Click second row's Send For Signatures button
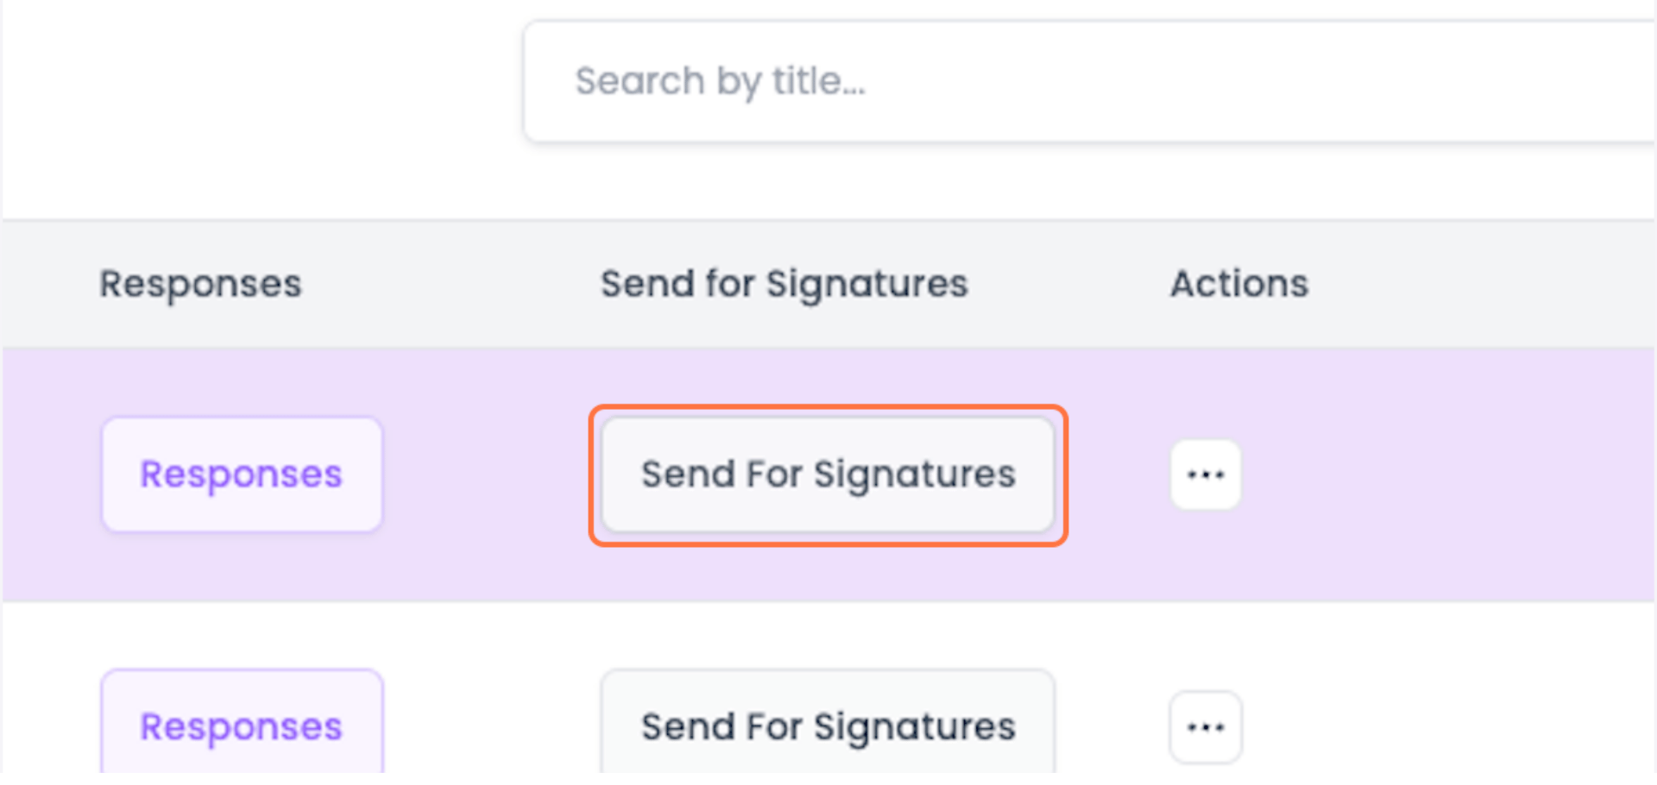 (828, 725)
